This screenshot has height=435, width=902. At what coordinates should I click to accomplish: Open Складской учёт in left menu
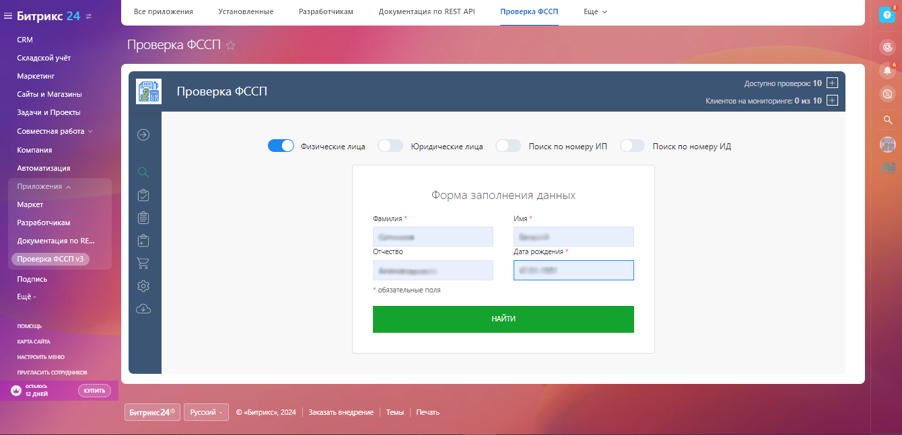pyautogui.click(x=44, y=58)
